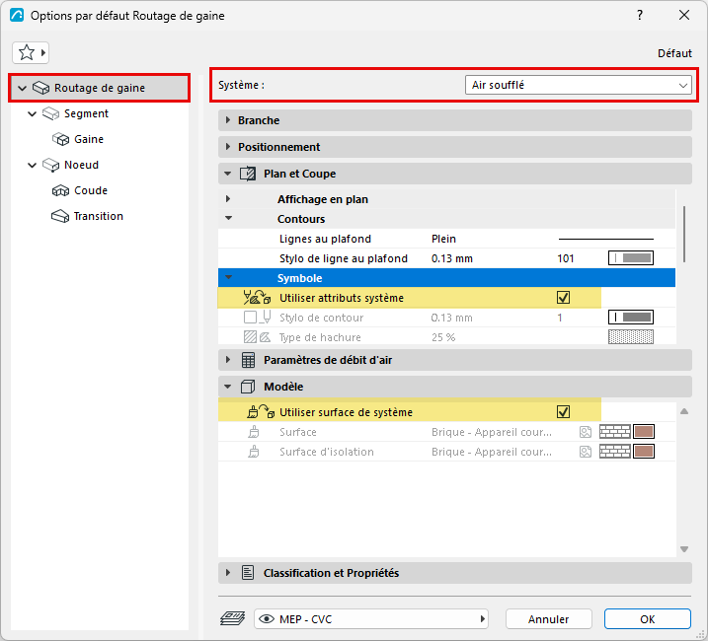Click the Type de hachure fill swatch
Screen dimensions: 708x641
pos(631,337)
